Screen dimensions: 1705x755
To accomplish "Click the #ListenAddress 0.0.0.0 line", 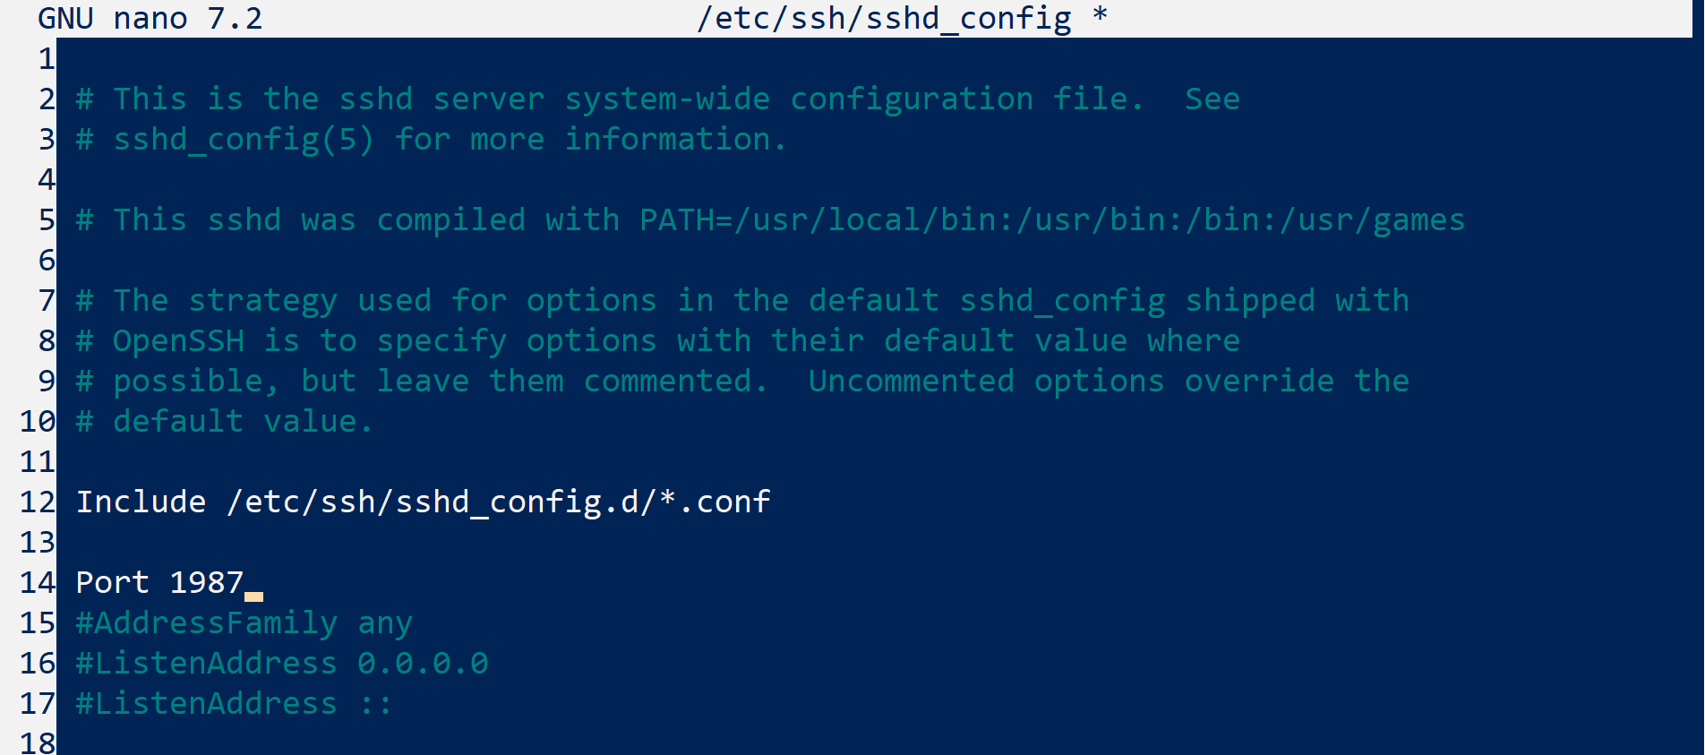I will point(282,664).
